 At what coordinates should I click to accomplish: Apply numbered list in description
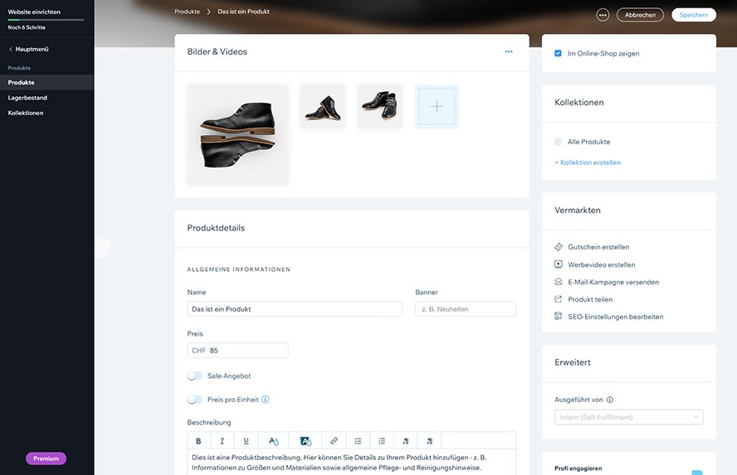[x=382, y=441]
